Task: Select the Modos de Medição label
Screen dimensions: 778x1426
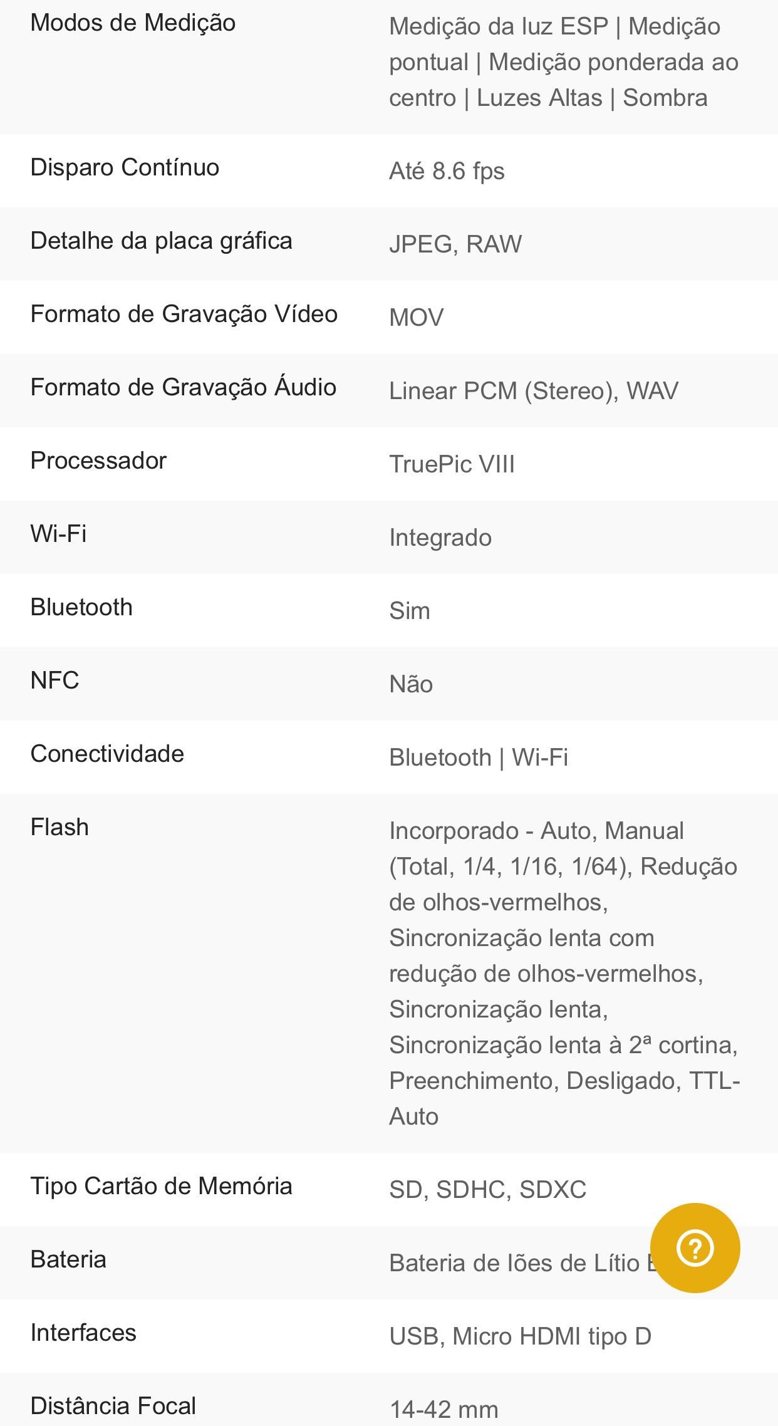Action: [x=133, y=23]
